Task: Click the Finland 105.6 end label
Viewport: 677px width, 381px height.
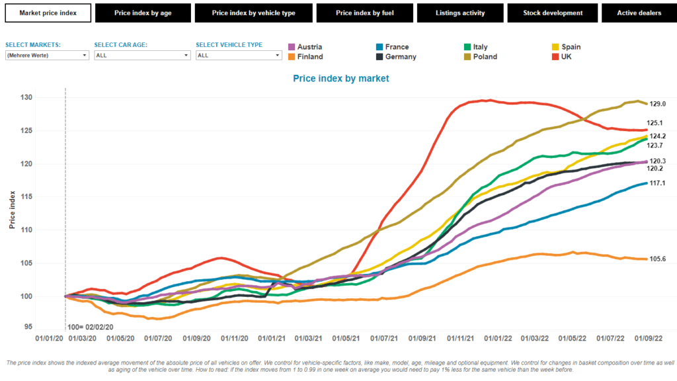Action: tap(657, 259)
